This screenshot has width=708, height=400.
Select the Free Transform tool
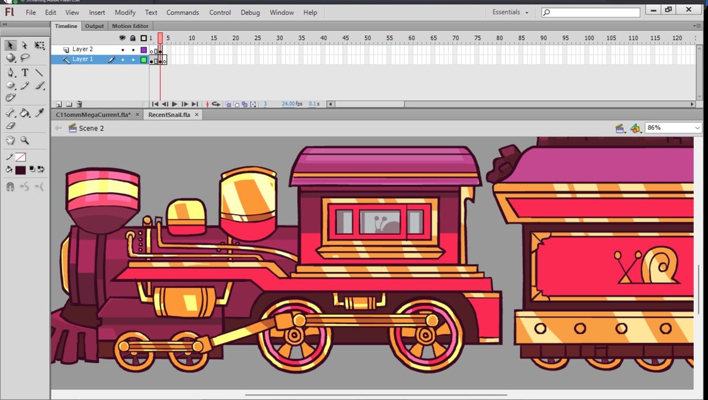point(40,45)
